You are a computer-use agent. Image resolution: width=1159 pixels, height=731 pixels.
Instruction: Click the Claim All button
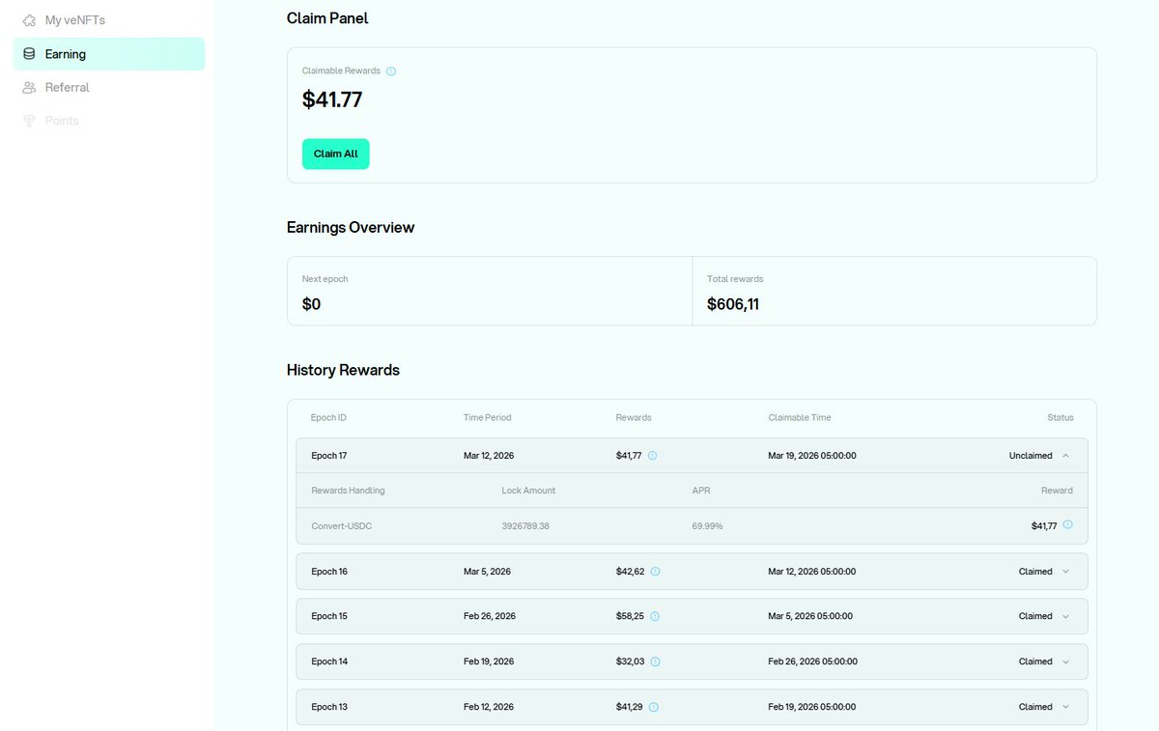tap(336, 154)
